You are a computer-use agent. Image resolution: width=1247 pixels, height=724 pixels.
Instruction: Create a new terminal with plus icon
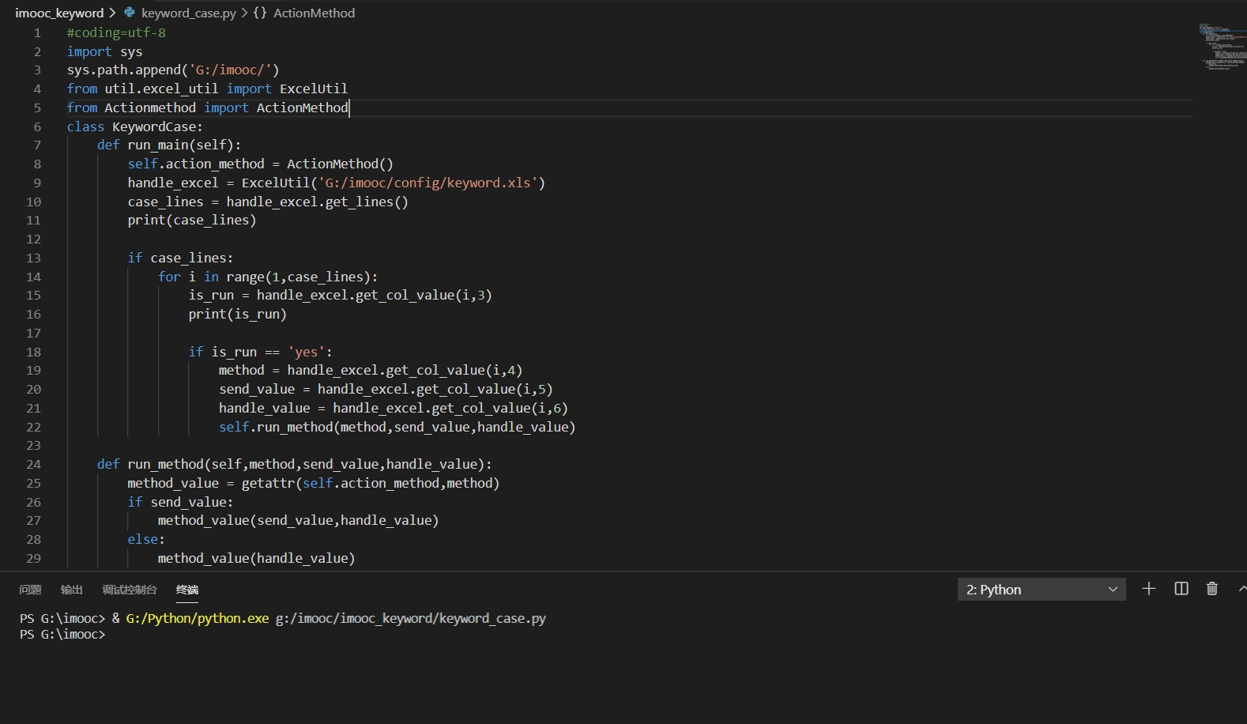[1149, 589]
